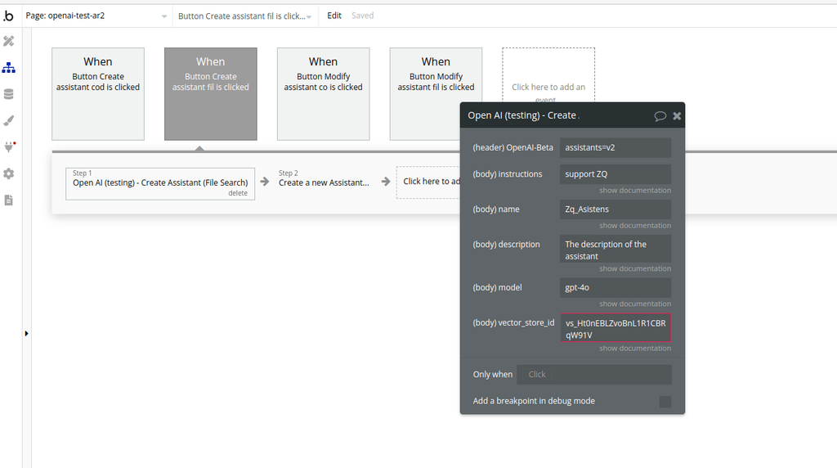Open the Plugins tab plug icon

point(9,147)
